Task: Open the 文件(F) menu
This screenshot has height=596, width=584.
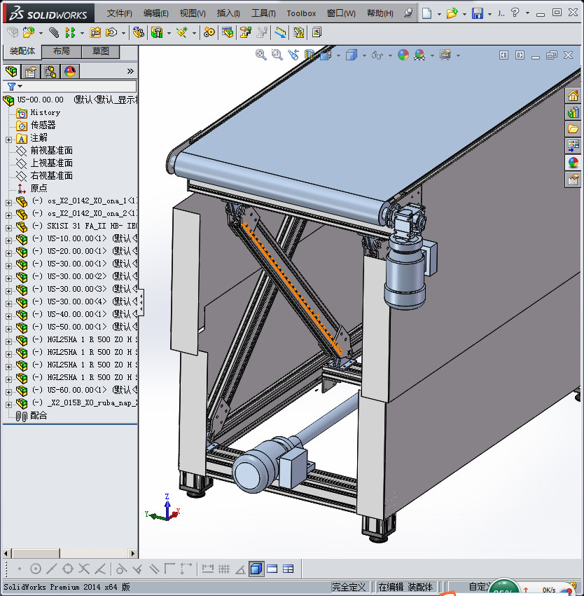Action: (x=119, y=13)
